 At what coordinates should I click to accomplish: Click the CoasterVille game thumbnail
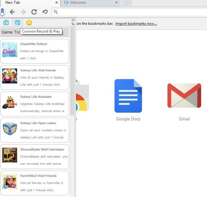(x=10, y=50)
